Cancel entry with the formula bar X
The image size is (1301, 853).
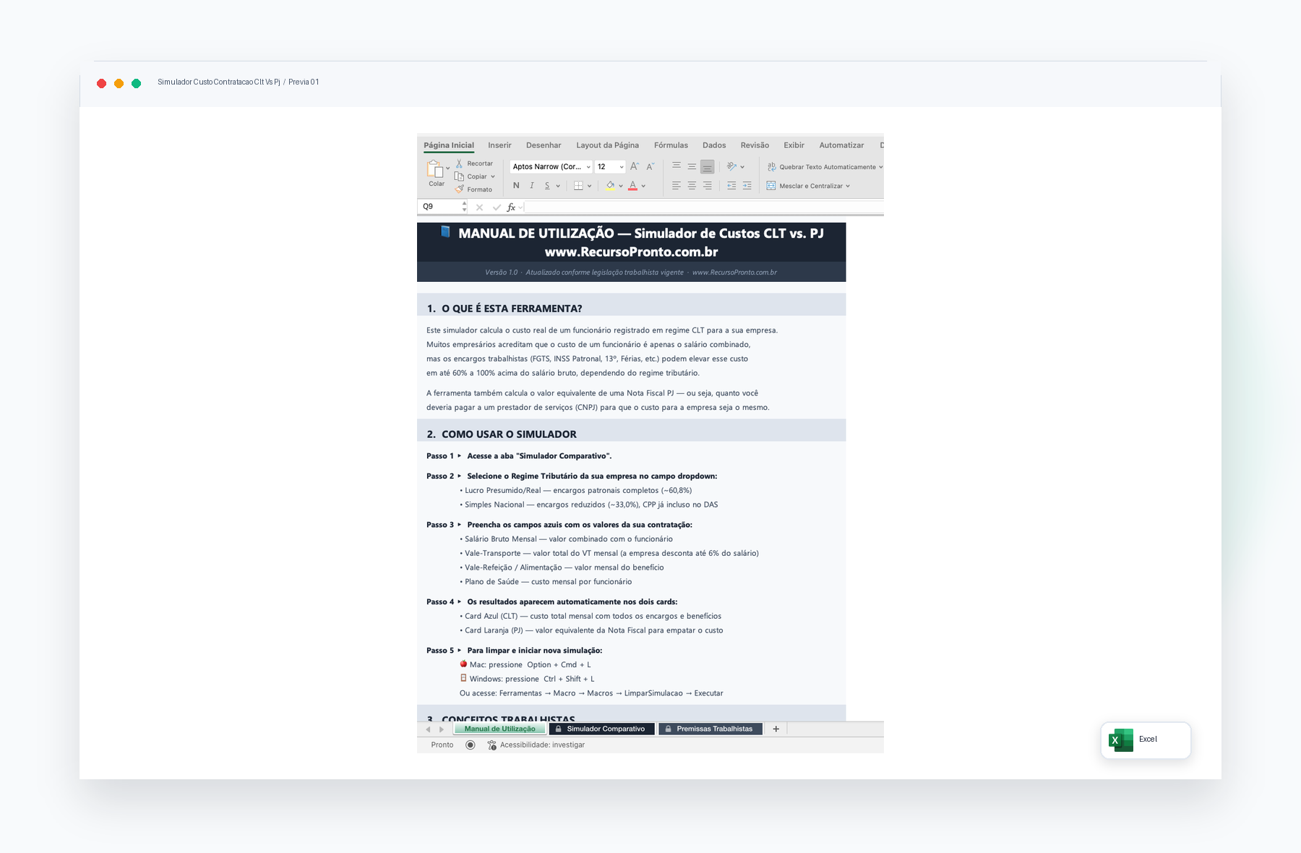pos(479,207)
